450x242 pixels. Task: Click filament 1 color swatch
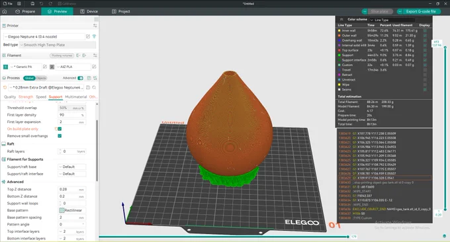coord(5,67)
